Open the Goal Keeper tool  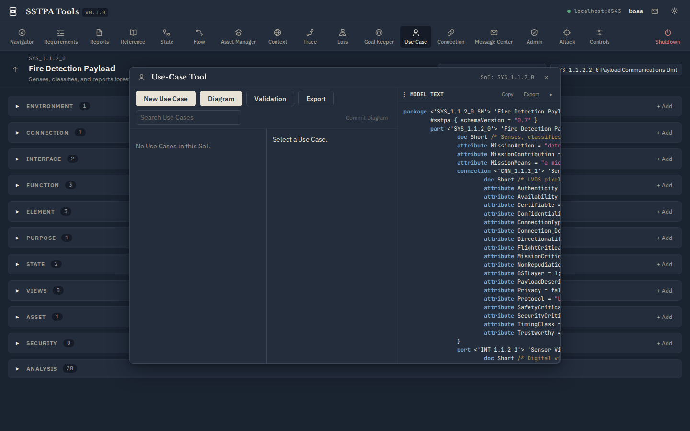pos(379,37)
